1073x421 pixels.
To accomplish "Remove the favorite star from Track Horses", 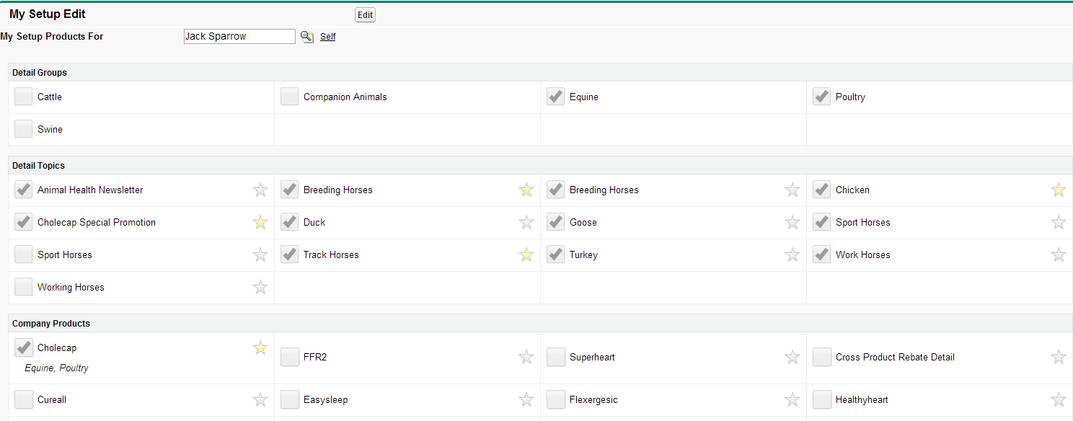I will [x=526, y=255].
